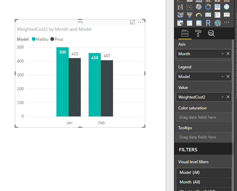Select the Matrix visualization
Viewport: 237px width, 191px height.
(199, 23)
